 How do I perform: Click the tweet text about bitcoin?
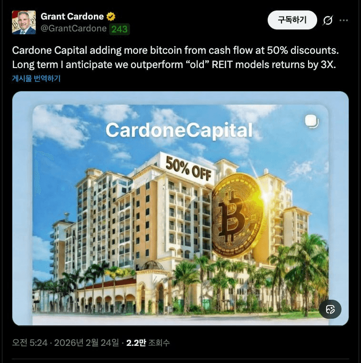point(175,57)
